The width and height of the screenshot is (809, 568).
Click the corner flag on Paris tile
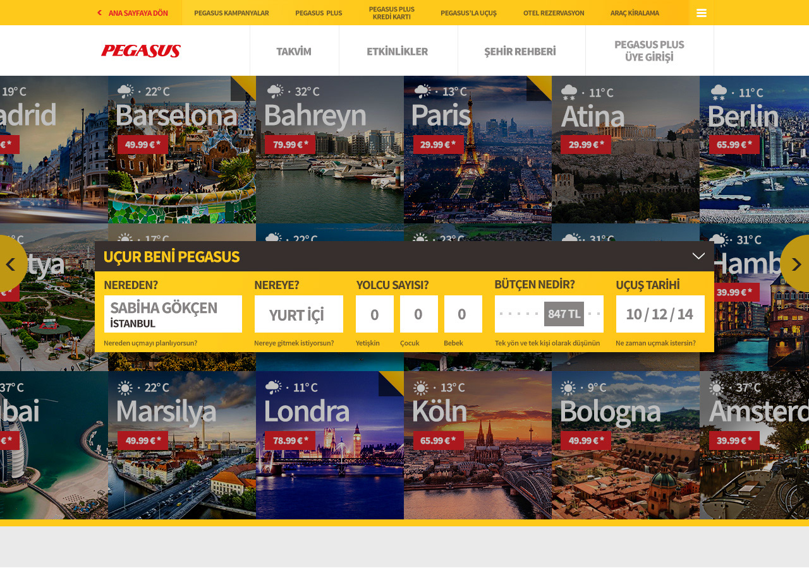coord(539,88)
